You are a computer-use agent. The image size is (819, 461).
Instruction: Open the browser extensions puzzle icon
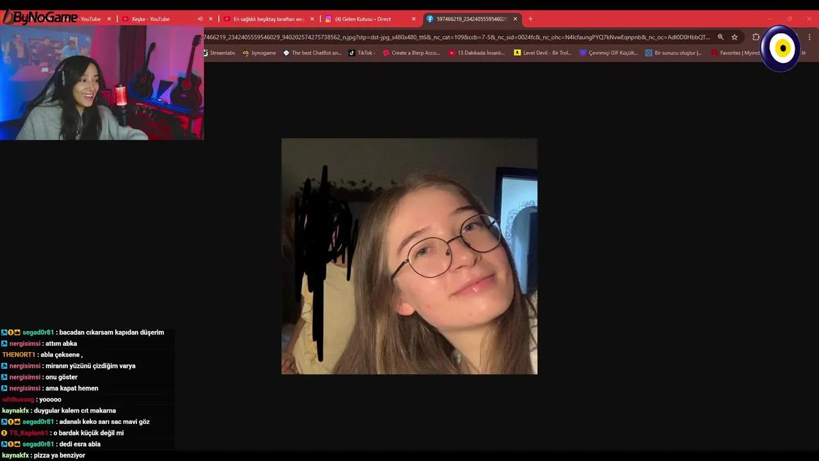click(756, 37)
